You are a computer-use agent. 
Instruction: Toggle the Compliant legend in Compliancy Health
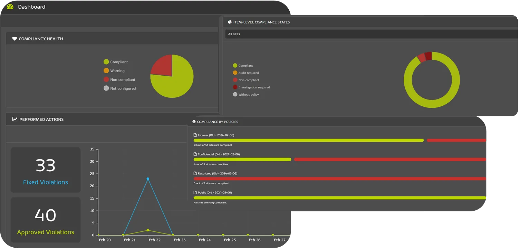[116, 62]
